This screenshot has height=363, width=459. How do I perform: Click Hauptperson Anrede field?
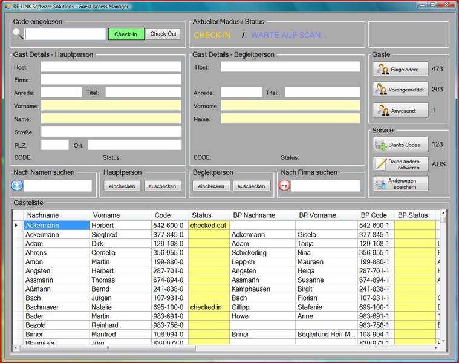pos(61,92)
